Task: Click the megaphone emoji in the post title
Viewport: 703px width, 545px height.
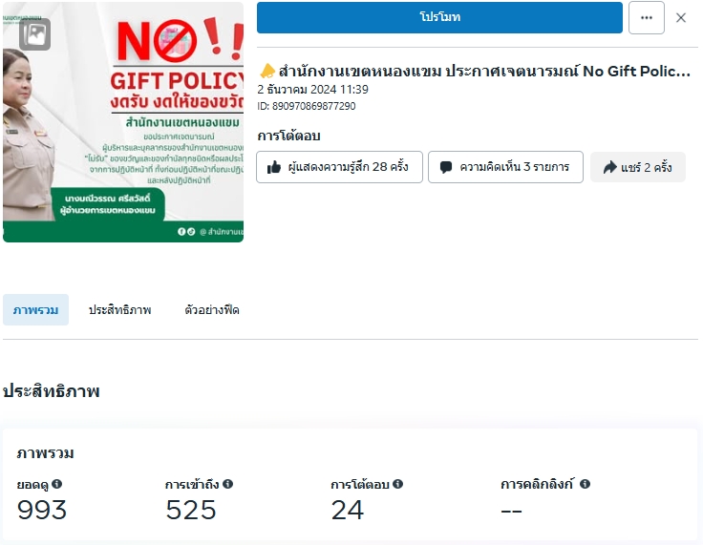Action: [266, 72]
